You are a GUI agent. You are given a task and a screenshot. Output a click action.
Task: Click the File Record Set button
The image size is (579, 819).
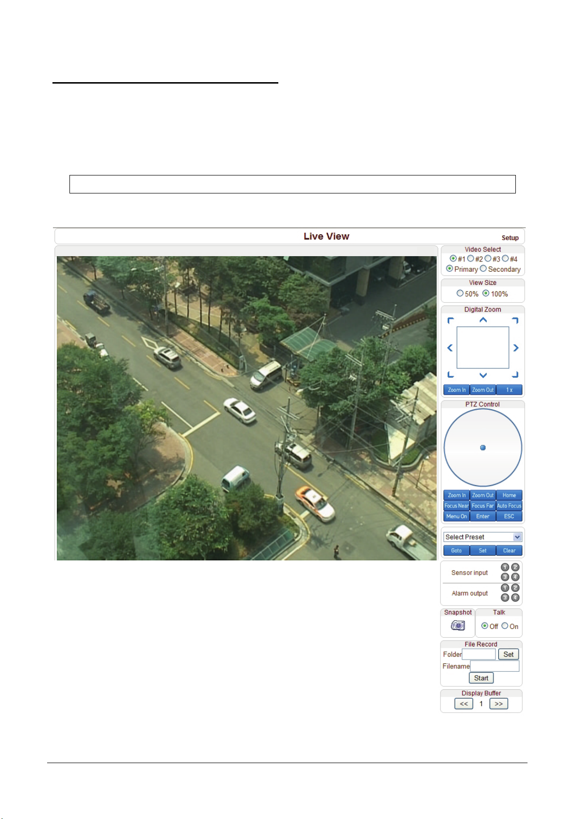(509, 654)
